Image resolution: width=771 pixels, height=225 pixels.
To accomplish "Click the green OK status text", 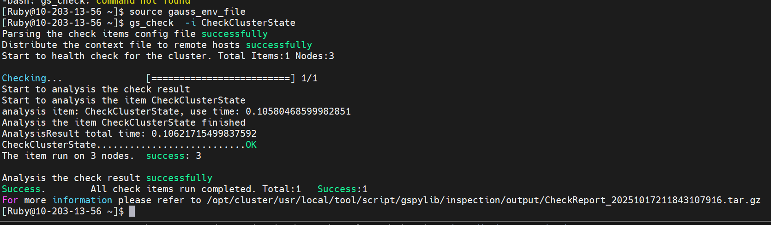I will [x=251, y=145].
